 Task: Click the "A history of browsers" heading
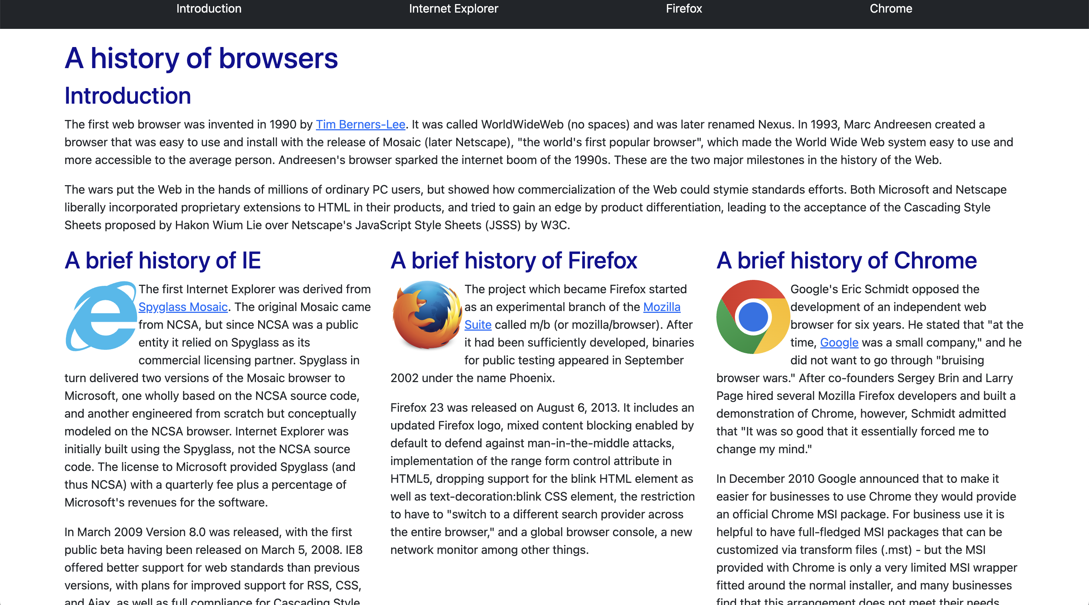tap(201, 58)
